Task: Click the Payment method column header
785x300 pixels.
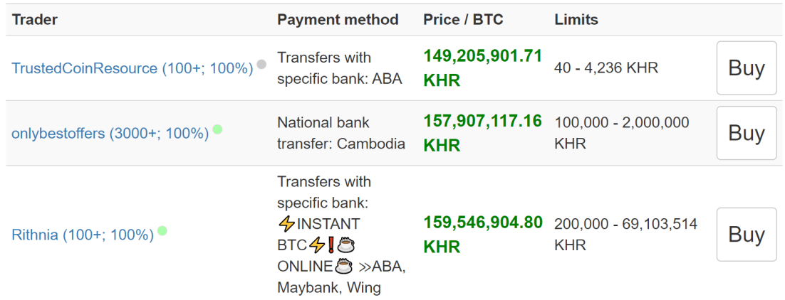Action: coord(338,19)
